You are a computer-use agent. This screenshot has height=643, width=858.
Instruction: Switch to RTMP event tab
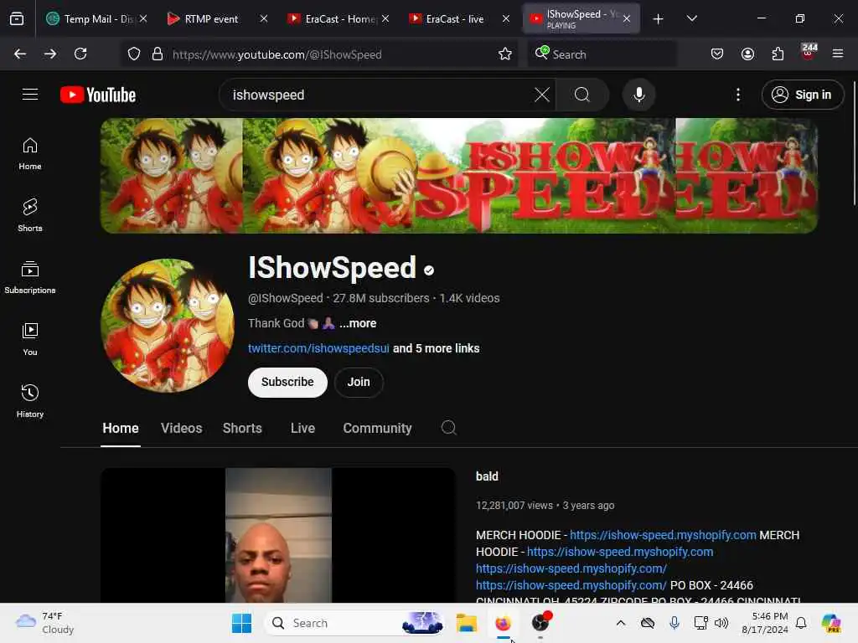point(210,19)
